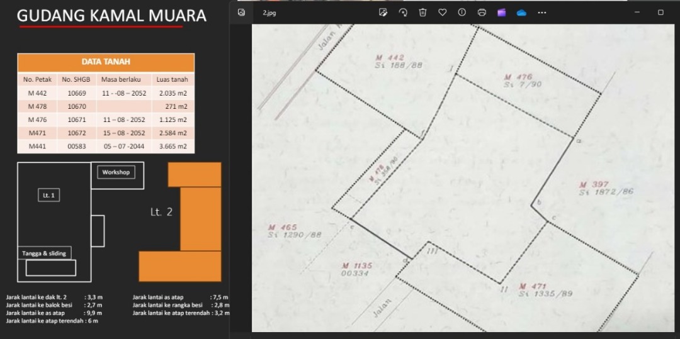Rotate the image using the rotate icon
This screenshot has width=680, height=339.
403,13
